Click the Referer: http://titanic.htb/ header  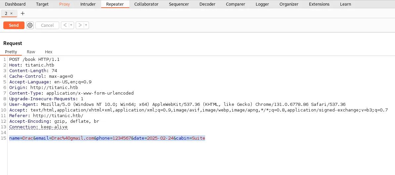tap(46, 115)
